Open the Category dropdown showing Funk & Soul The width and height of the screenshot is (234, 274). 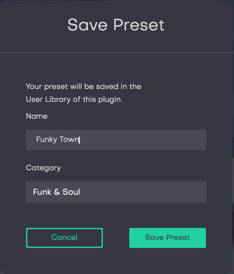pyautogui.click(x=116, y=192)
